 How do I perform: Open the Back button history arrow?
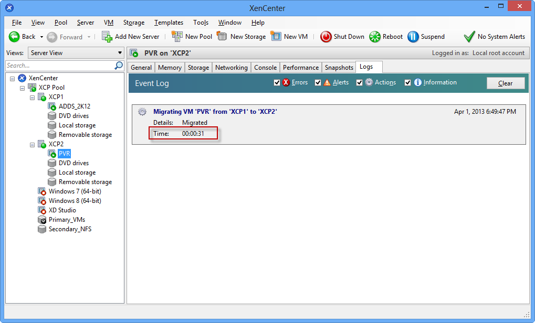click(x=41, y=37)
